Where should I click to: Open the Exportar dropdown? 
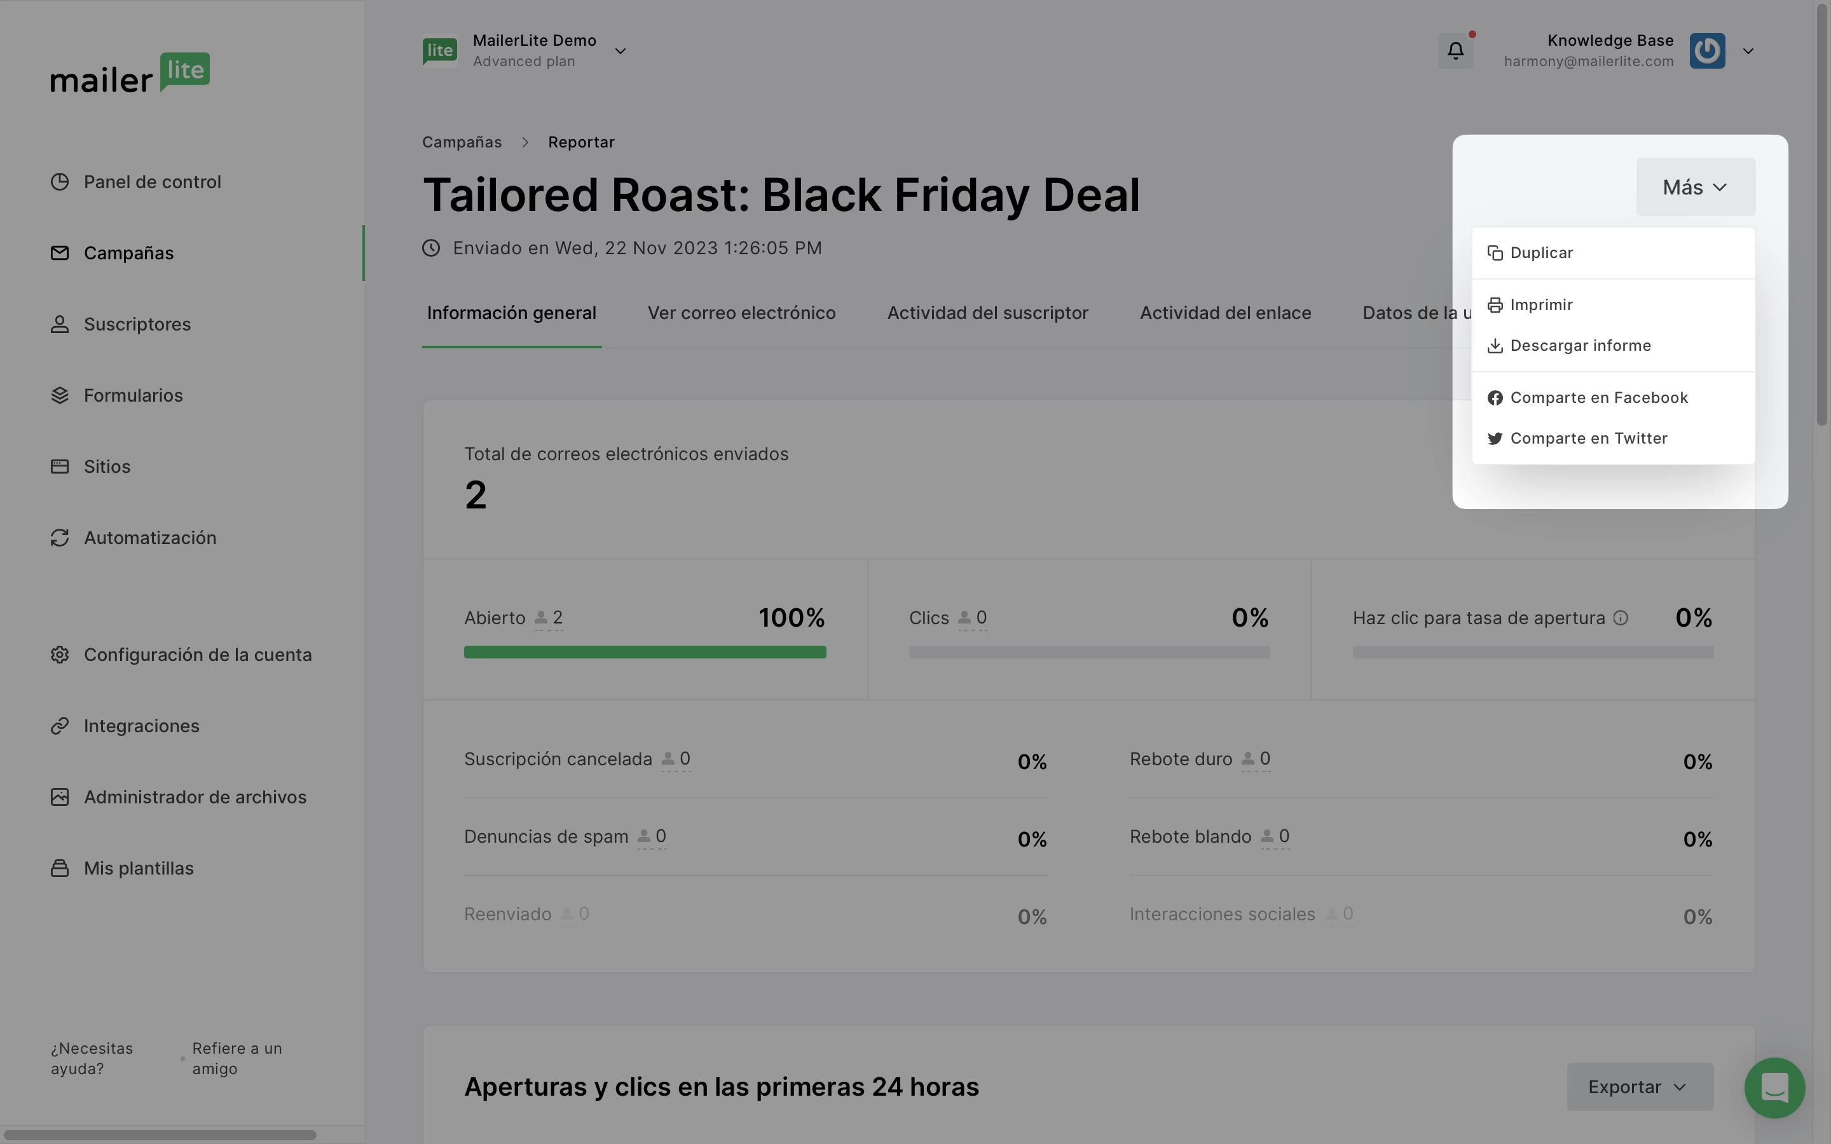pos(1639,1087)
